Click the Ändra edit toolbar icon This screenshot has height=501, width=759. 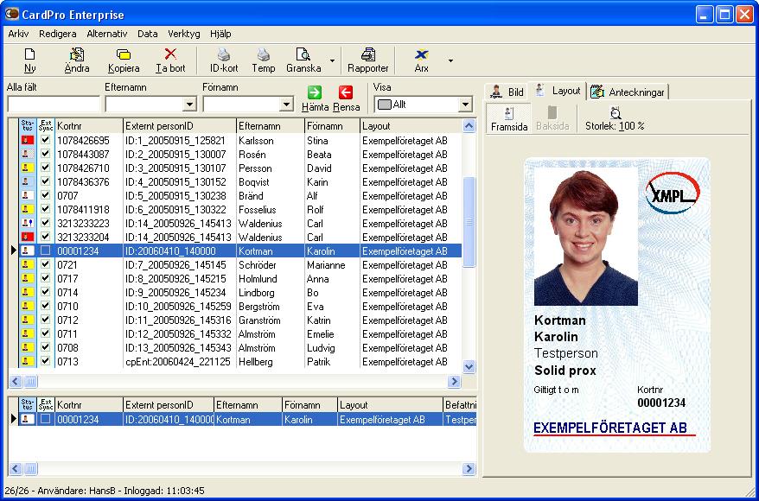[76, 54]
